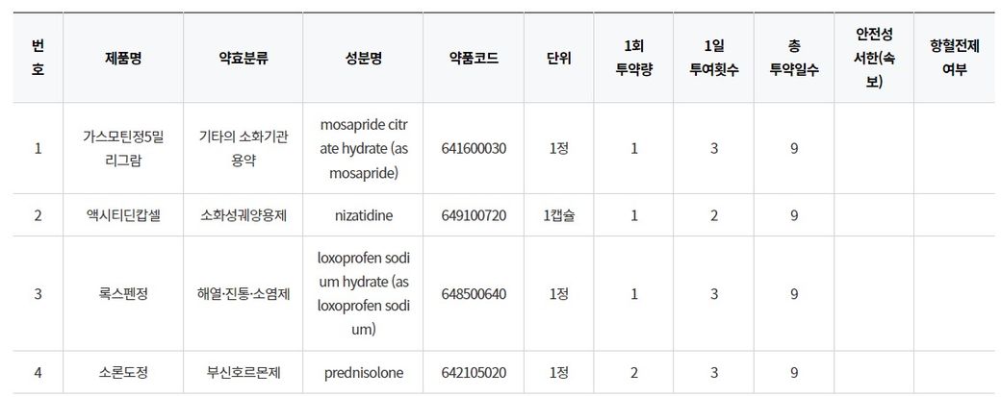Click the 1일 투여횟수 header
Image resolution: width=1001 pixels, height=397 pixels.
pyautogui.click(x=713, y=58)
